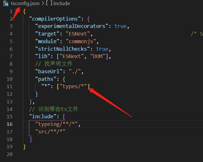Click the "paths" key
The image size is (203, 162).
click(46, 79)
